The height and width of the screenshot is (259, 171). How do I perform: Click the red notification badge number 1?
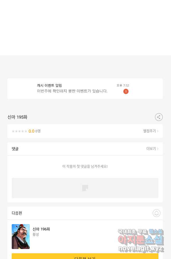pyautogui.click(x=126, y=91)
